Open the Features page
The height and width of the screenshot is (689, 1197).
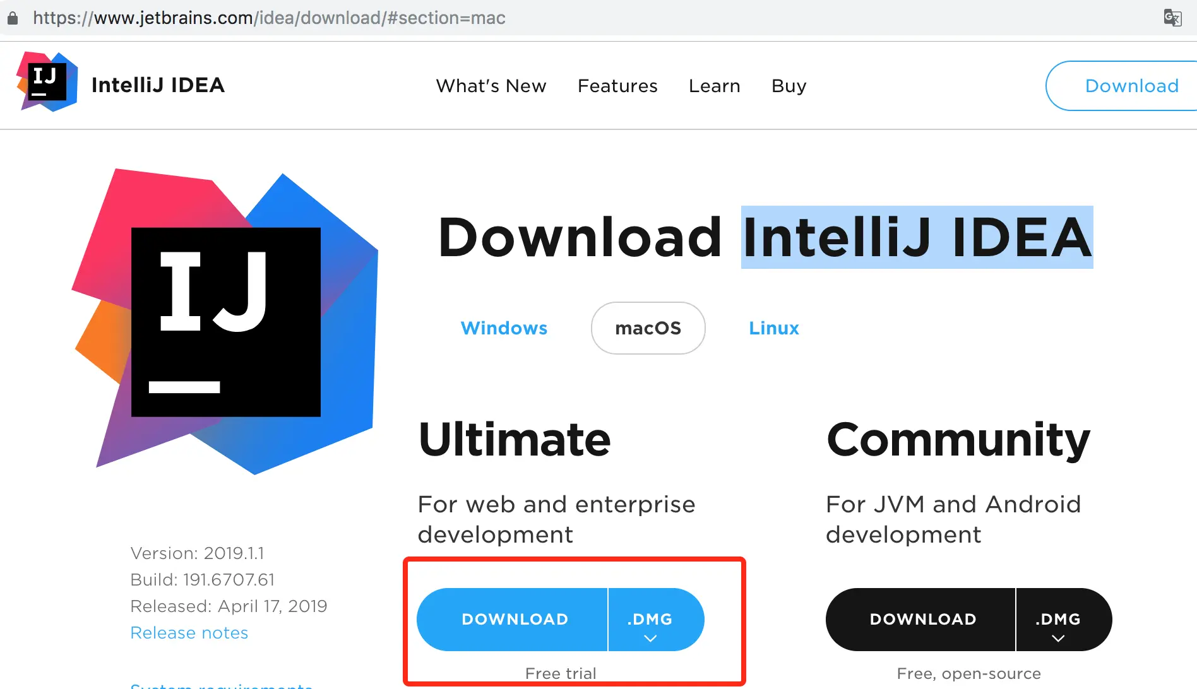tap(617, 86)
